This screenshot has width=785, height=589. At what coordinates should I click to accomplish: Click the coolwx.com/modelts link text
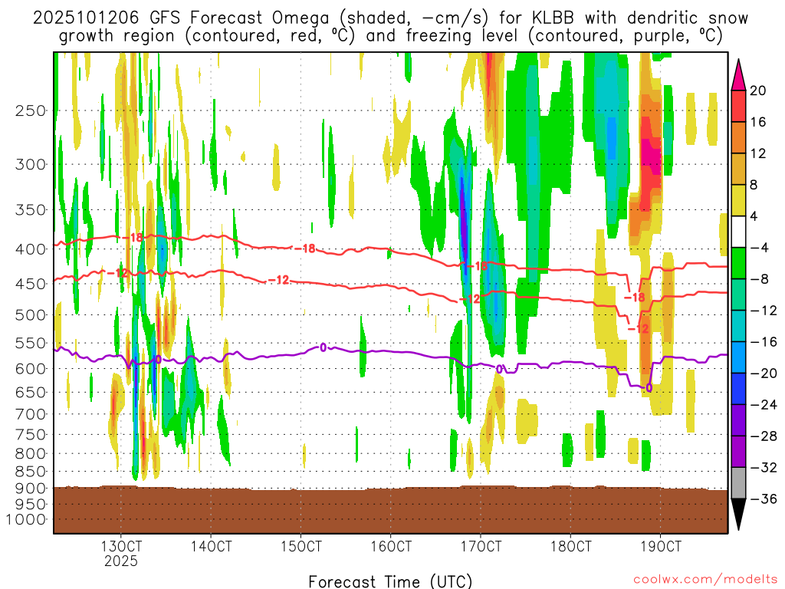click(705, 580)
